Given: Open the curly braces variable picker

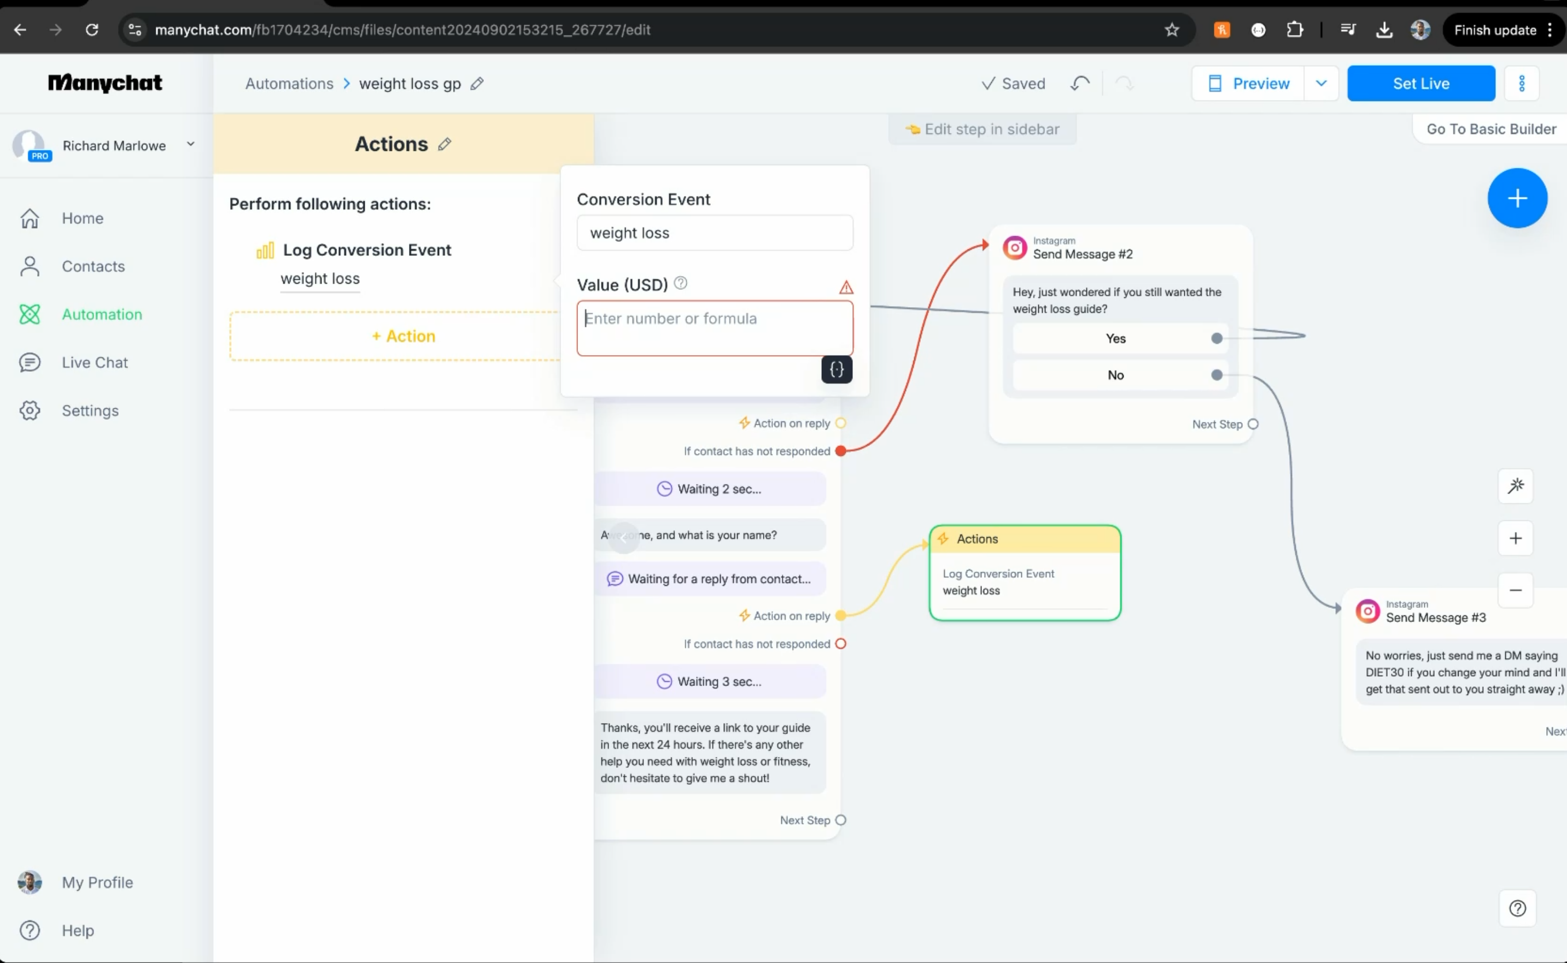Looking at the screenshot, I should [837, 369].
